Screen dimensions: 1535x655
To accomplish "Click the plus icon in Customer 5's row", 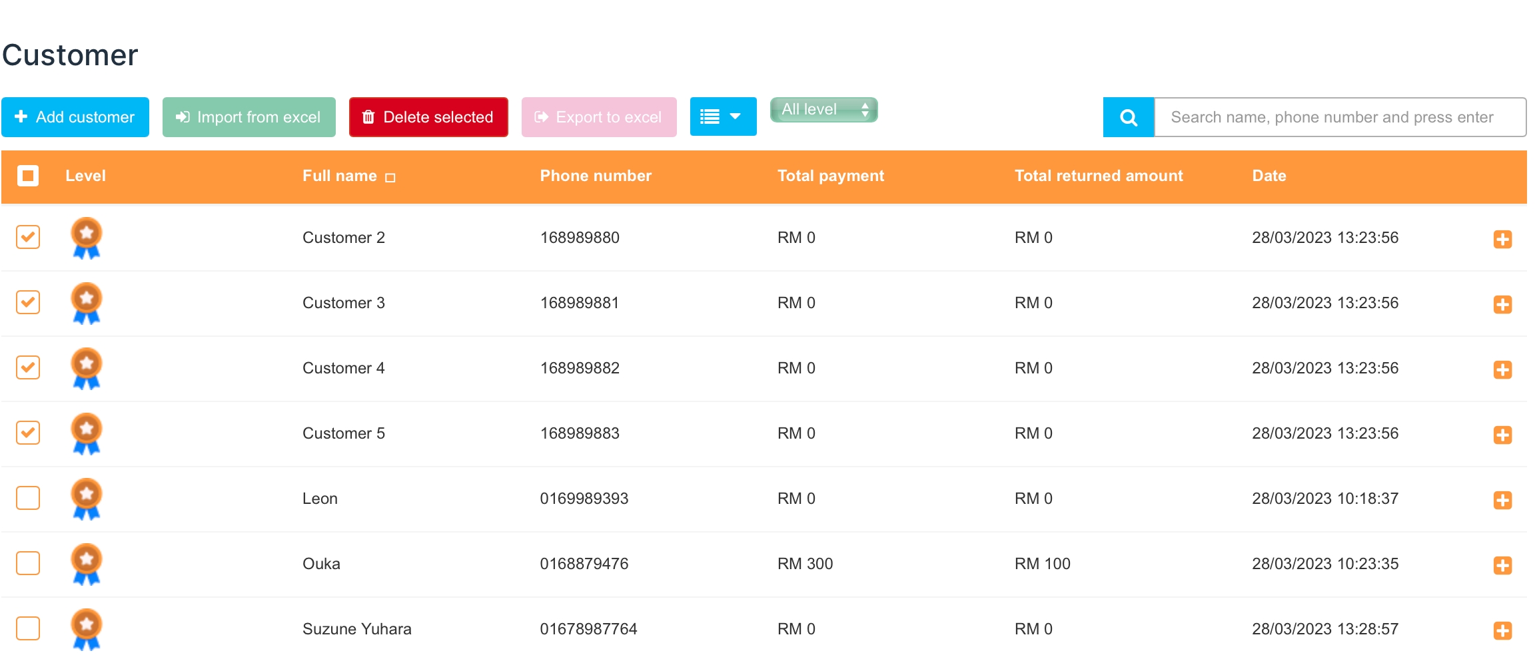I will pos(1502,435).
